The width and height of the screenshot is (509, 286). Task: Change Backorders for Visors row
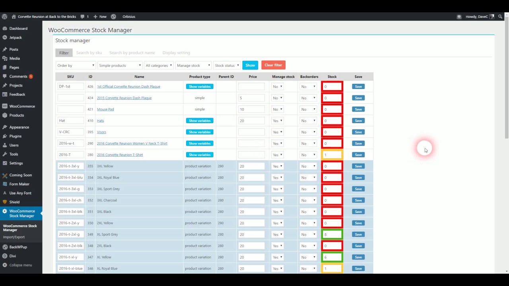tap(308, 132)
